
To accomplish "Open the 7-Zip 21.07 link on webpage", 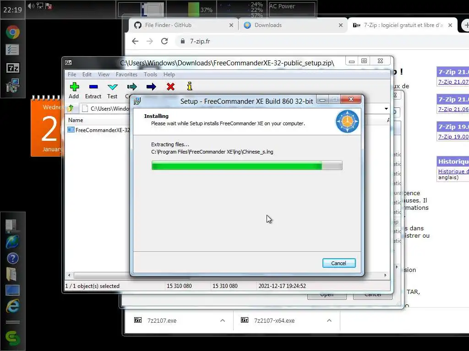I will coord(453,82).
